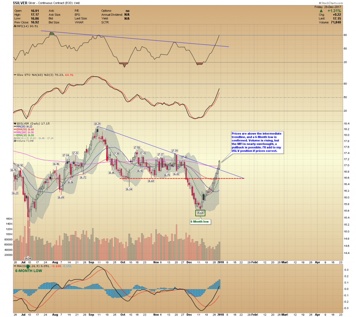Click the '6-Month low' callout label
This screenshot has width=356, height=317.
coord(200,222)
